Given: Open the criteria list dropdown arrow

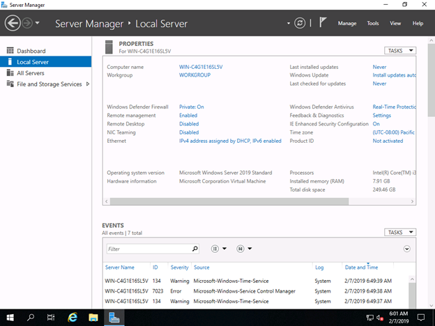Looking at the screenshot, I should [224, 249].
